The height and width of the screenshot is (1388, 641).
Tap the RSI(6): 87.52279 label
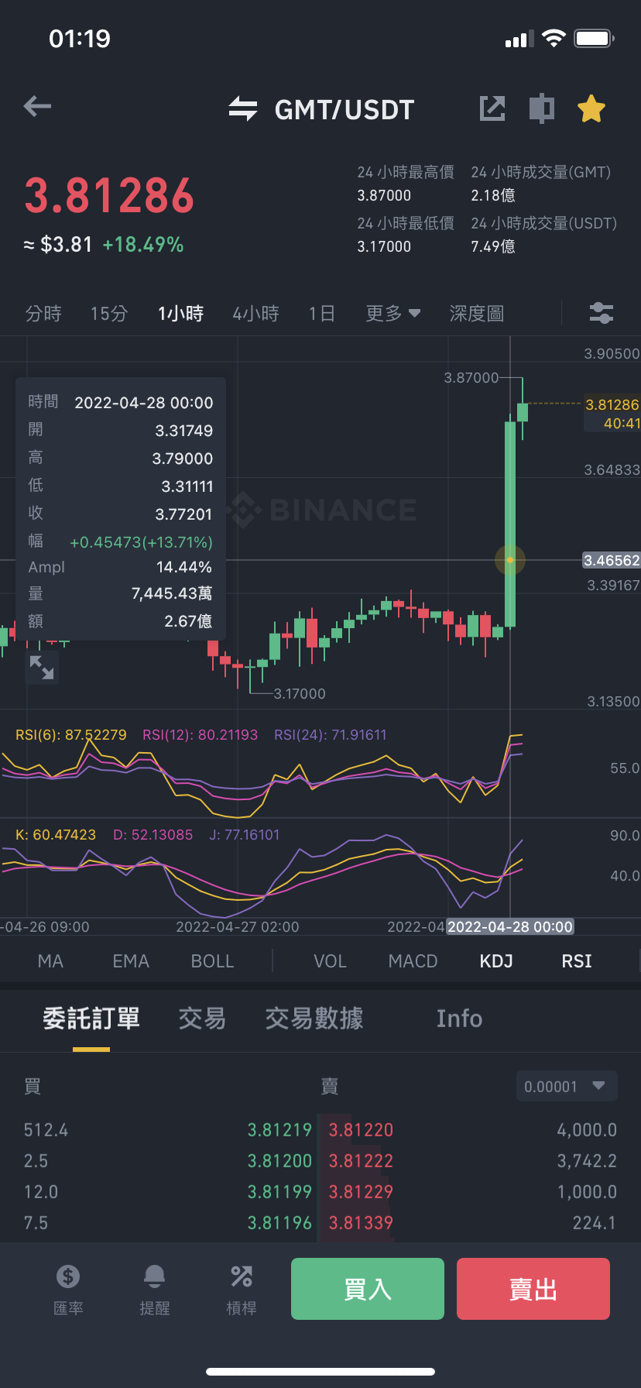pyautogui.click(x=71, y=735)
